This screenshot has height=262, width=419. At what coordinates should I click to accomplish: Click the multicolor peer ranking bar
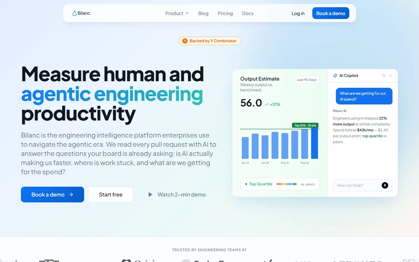pos(287,184)
